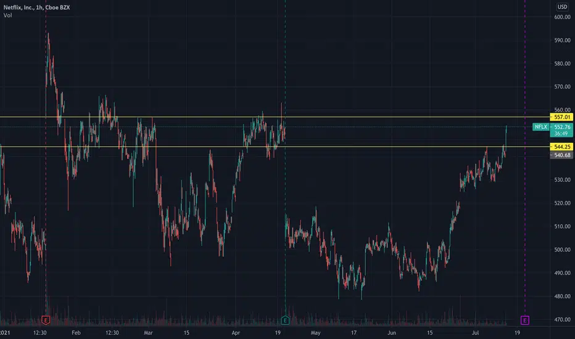Click the 560.00 price axis value

click(562, 110)
